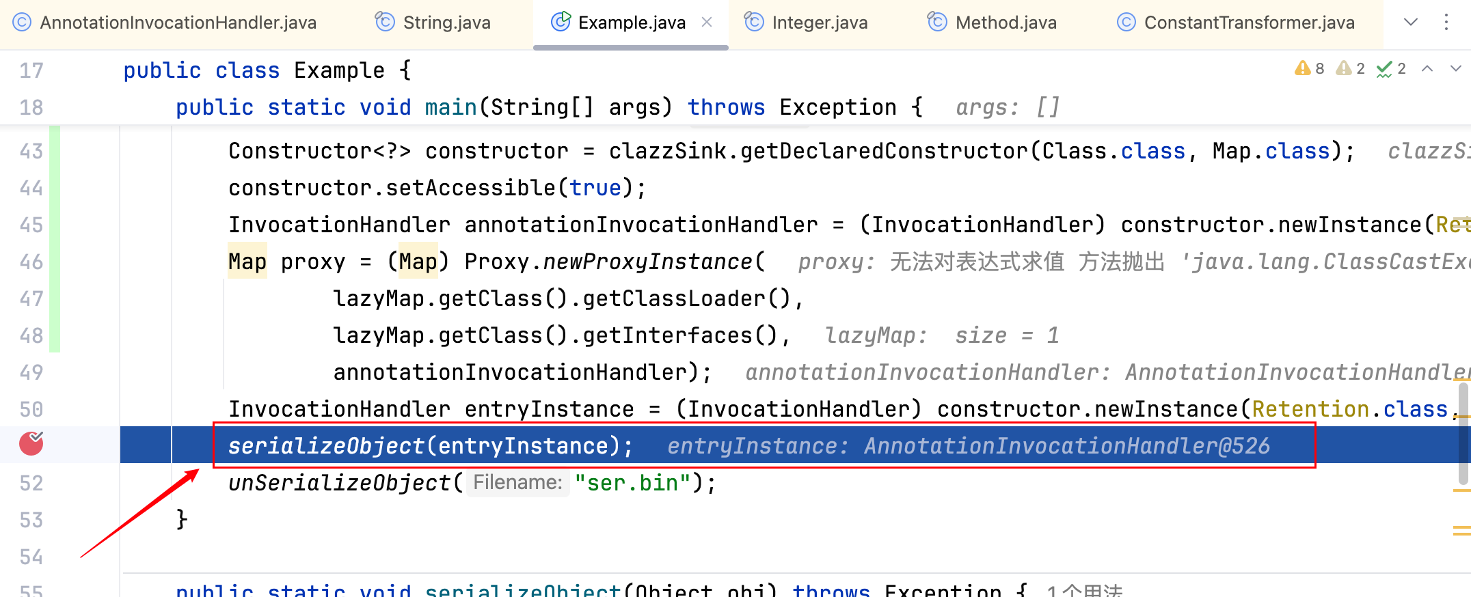
Task: Click the vertical editor scrollbar thumb
Action: (1463, 434)
